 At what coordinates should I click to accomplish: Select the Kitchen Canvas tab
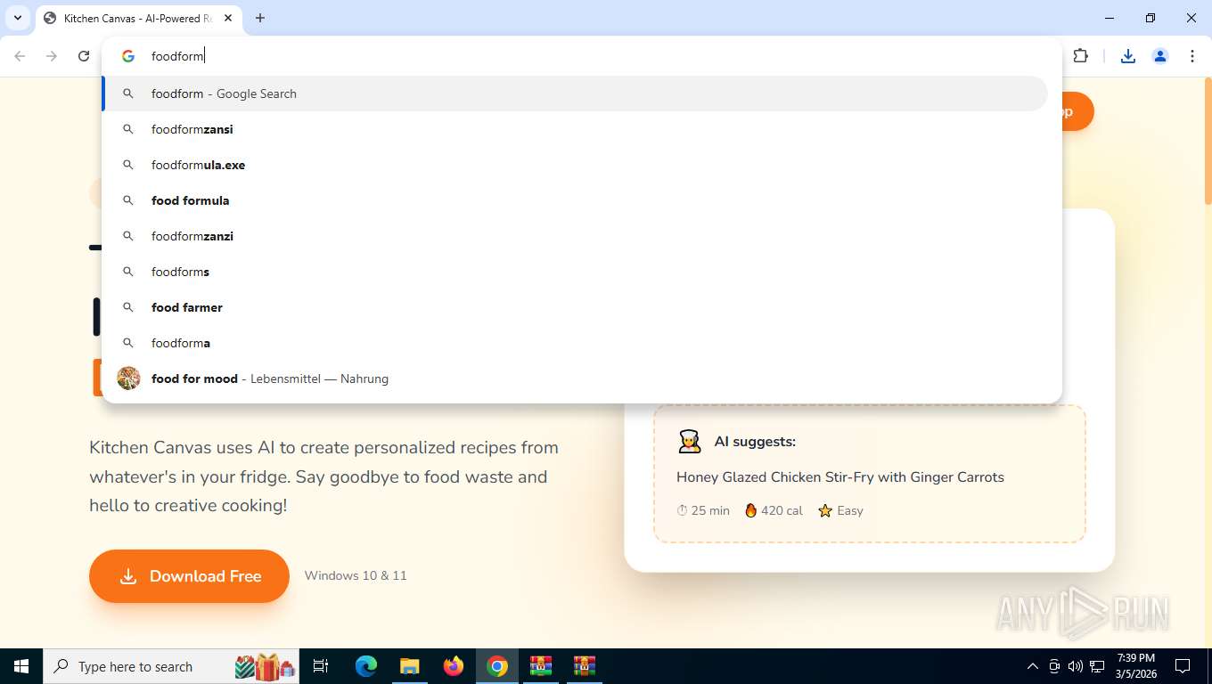pos(138,18)
